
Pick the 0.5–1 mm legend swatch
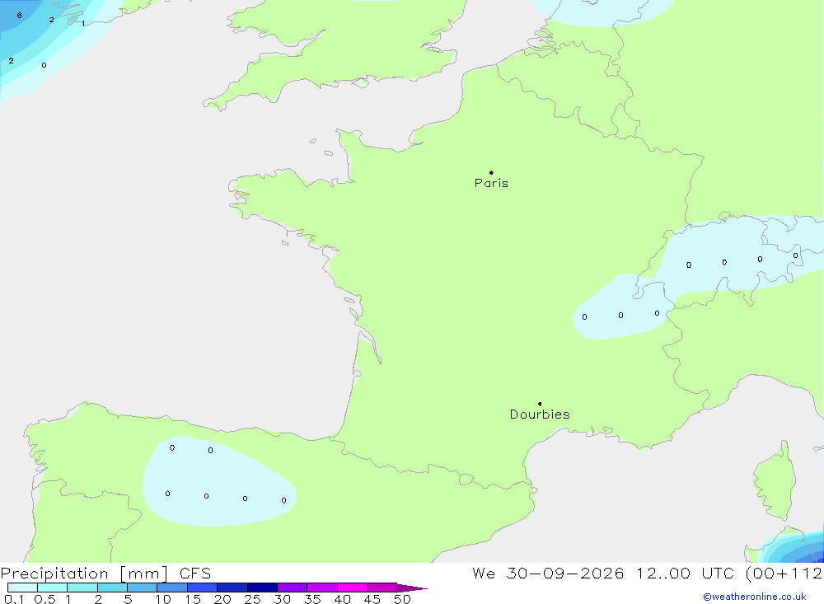coord(53,588)
